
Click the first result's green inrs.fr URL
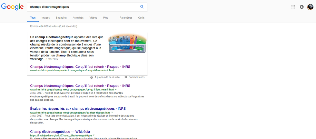[x=72, y=89]
